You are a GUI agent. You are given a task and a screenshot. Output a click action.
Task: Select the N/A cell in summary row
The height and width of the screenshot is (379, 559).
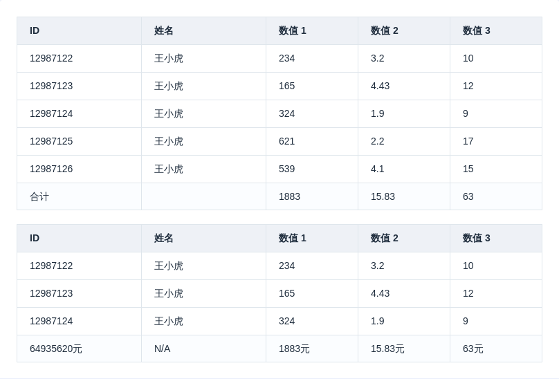click(162, 349)
